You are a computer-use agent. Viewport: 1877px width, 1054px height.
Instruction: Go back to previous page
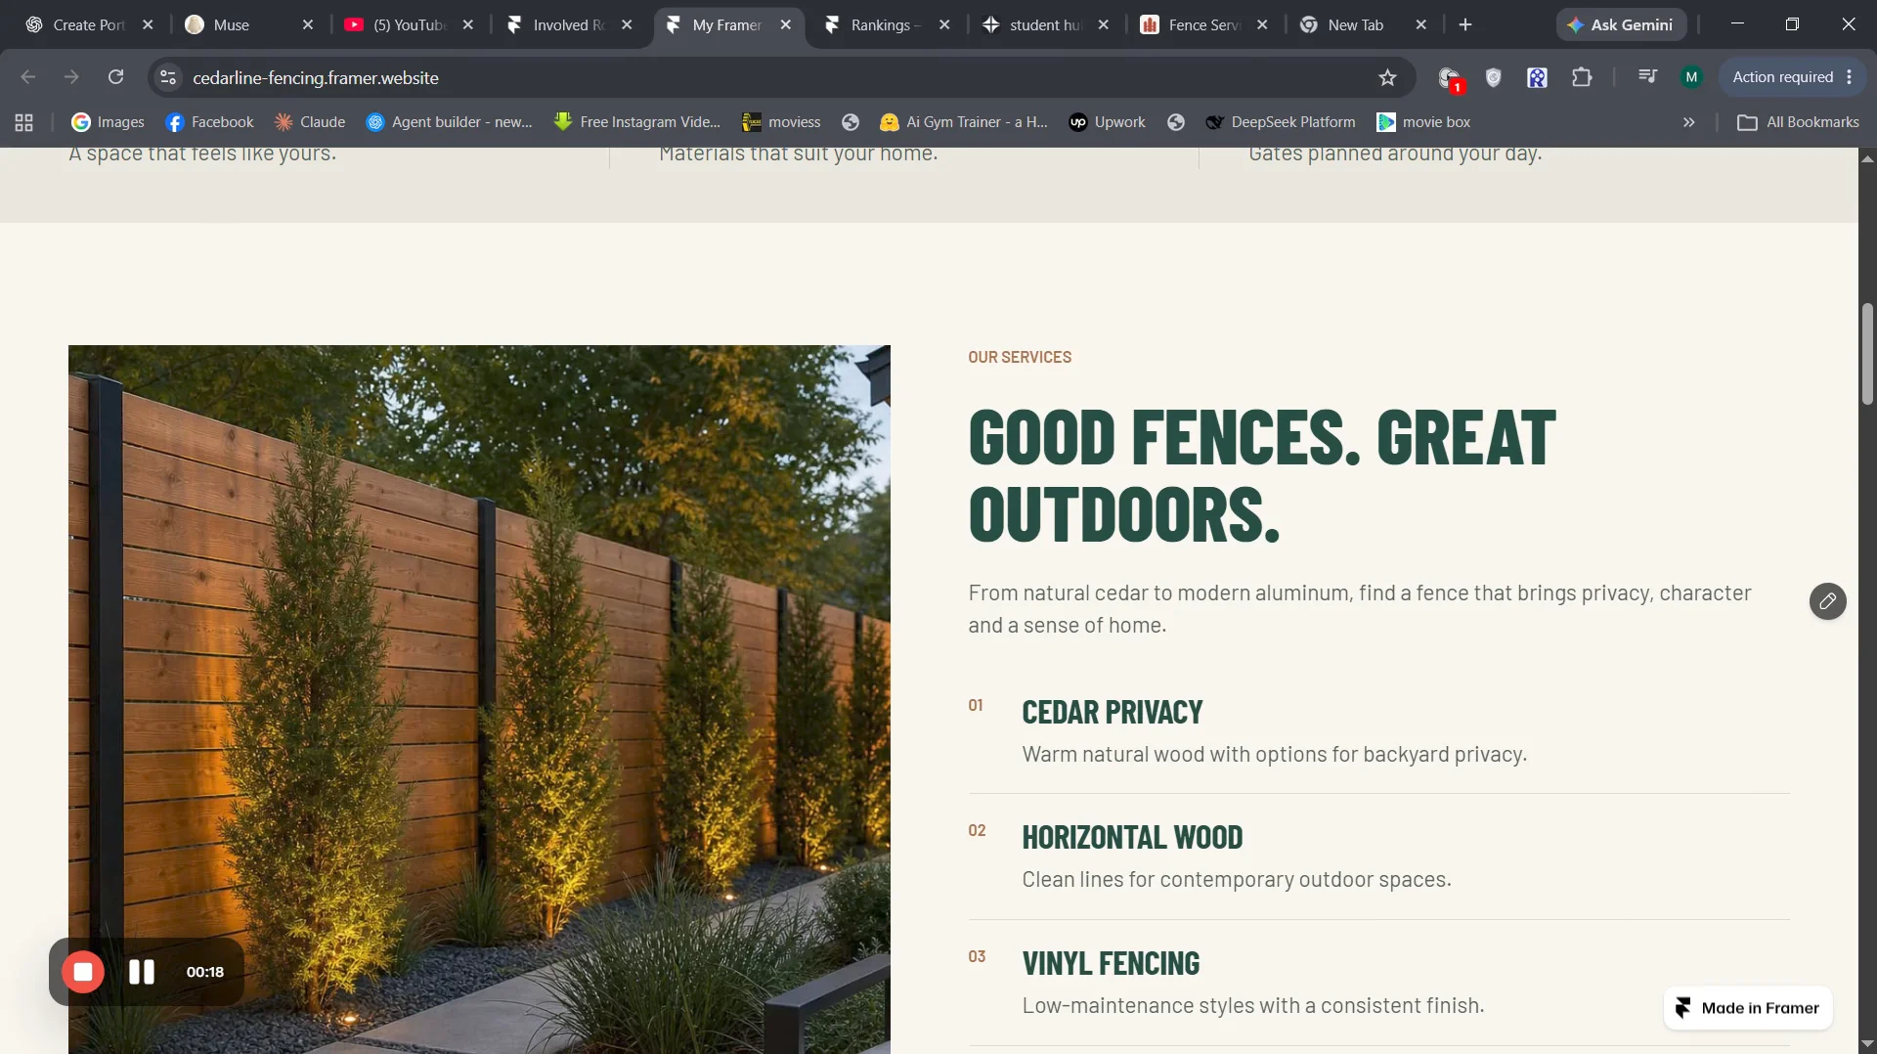pos(27,77)
